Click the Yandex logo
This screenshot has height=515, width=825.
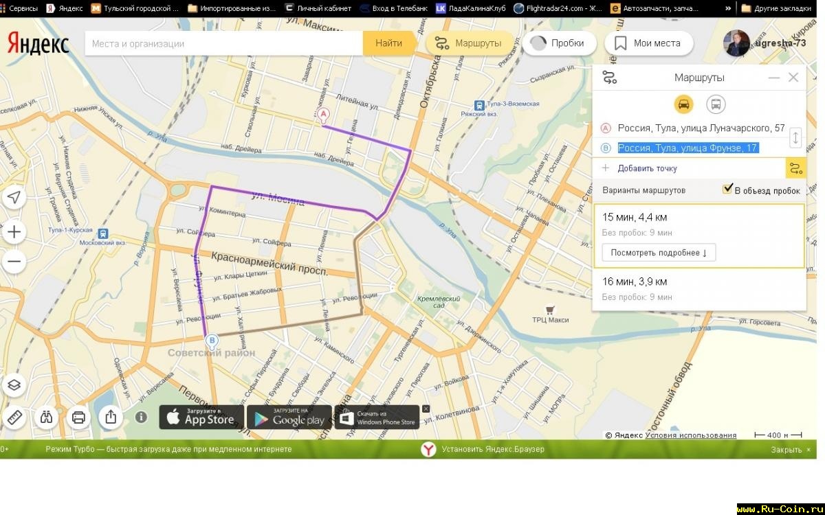click(38, 44)
